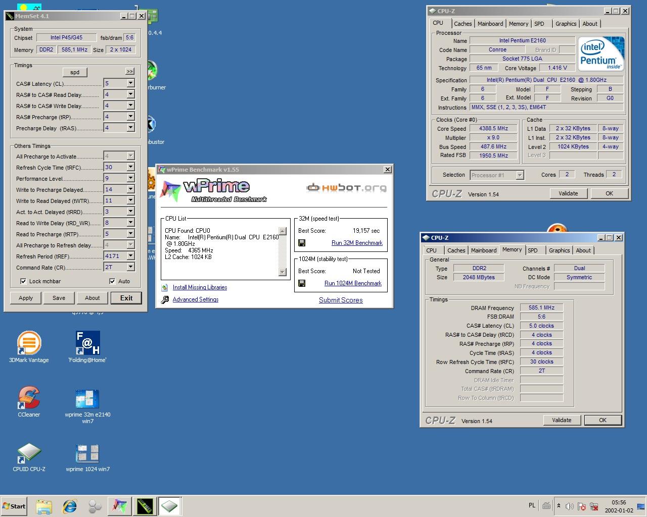Click the 1024M score save floppy icon
Screen dimensions: 647x517
tap(302, 283)
